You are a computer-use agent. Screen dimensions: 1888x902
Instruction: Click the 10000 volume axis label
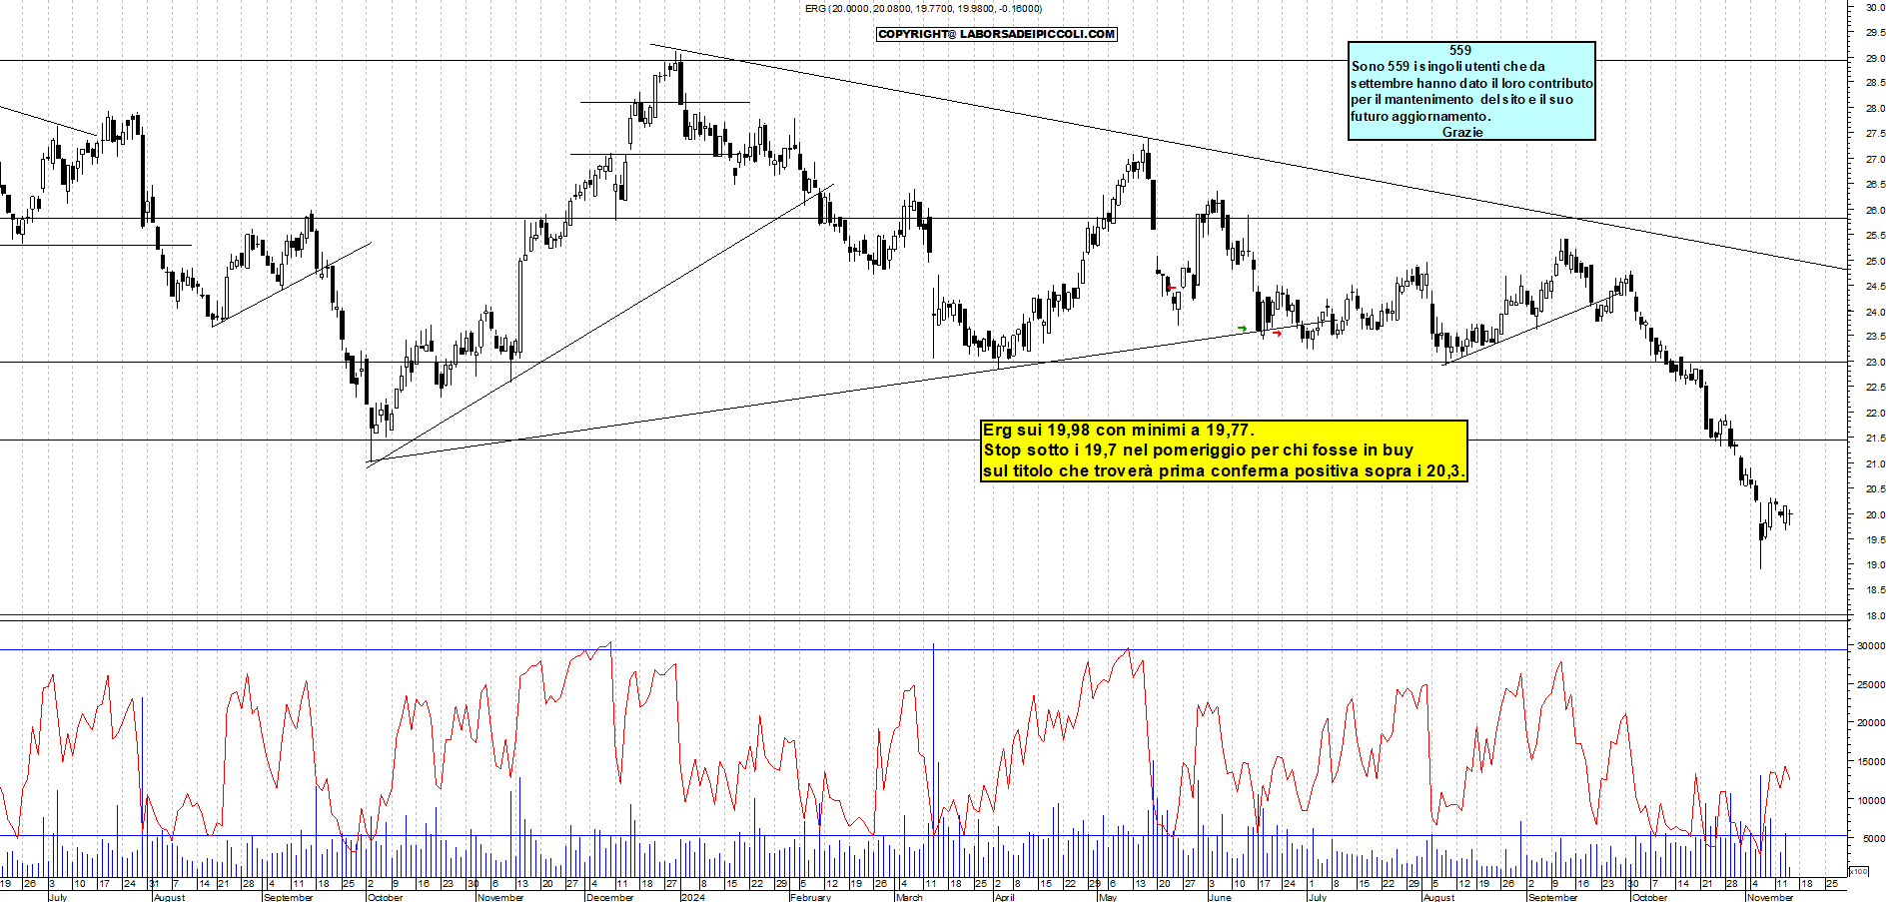(x=1871, y=801)
